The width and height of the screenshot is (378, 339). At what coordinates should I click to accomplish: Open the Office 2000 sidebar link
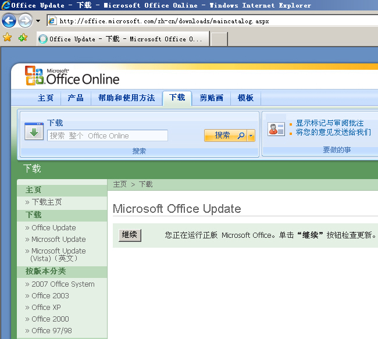(50, 319)
